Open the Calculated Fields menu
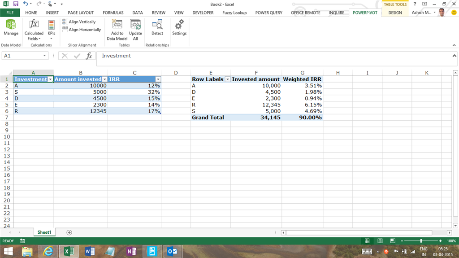The height and width of the screenshot is (258, 459). point(34,30)
